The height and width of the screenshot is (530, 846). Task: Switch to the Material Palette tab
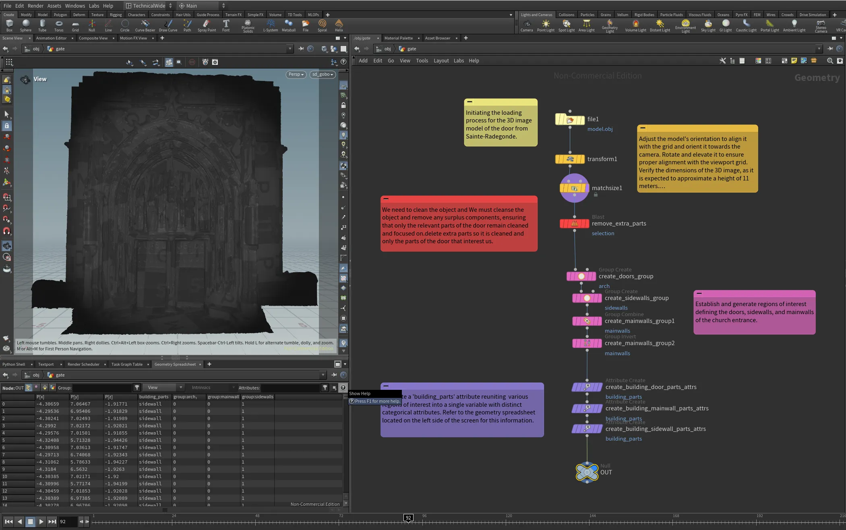[398, 38]
